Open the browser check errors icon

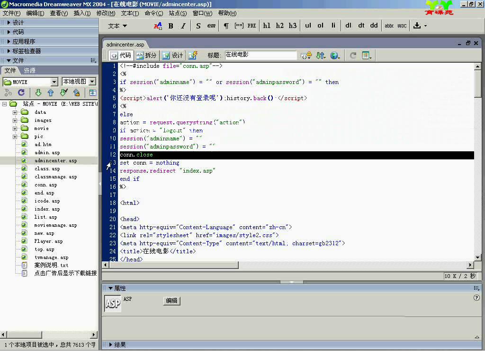pos(306,55)
